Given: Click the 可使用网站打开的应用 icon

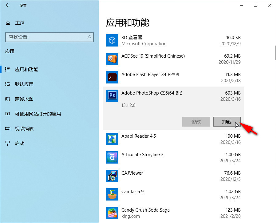Looking at the screenshot, I should pos(8,114).
